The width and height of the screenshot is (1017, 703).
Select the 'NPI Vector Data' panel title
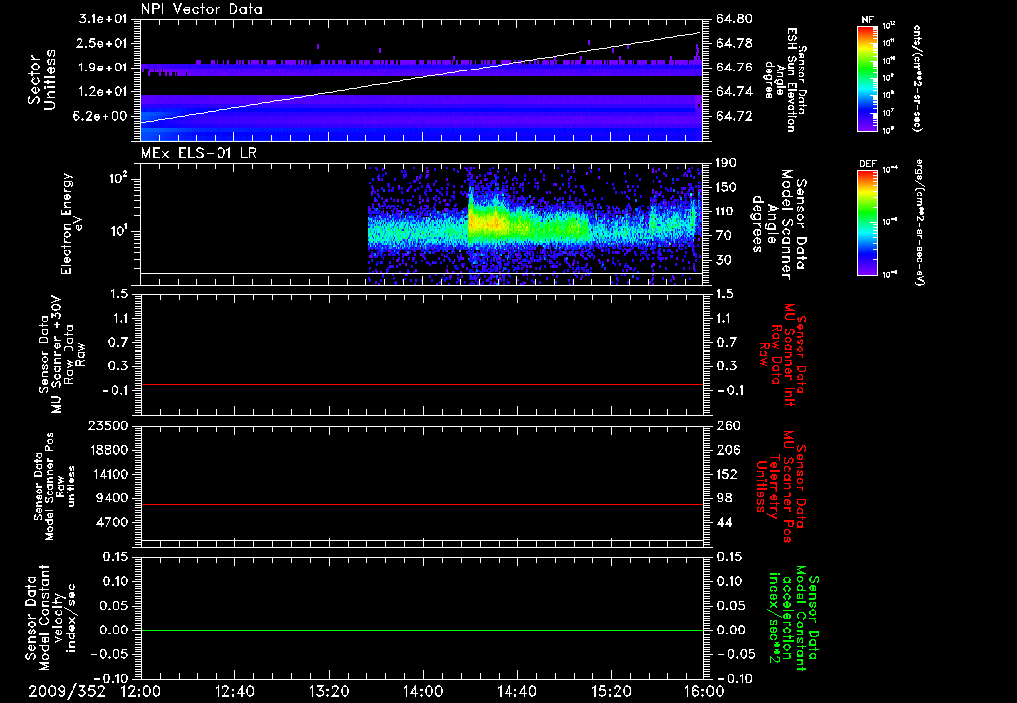coord(202,9)
